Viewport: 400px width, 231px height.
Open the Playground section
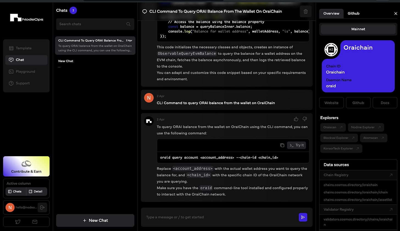pyautogui.click(x=26, y=71)
